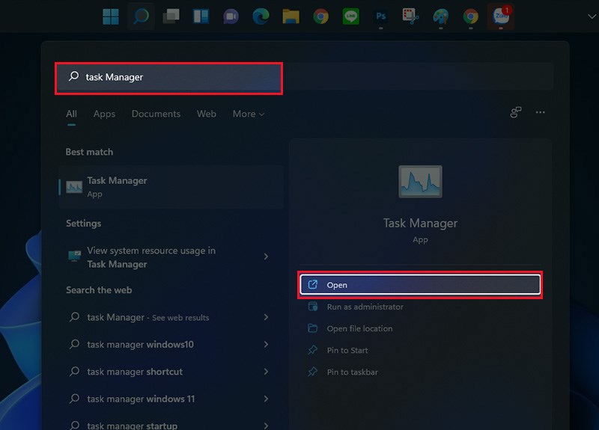Open Zalo with the notification badge
The width and height of the screenshot is (599, 430).
pyautogui.click(x=501, y=16)
